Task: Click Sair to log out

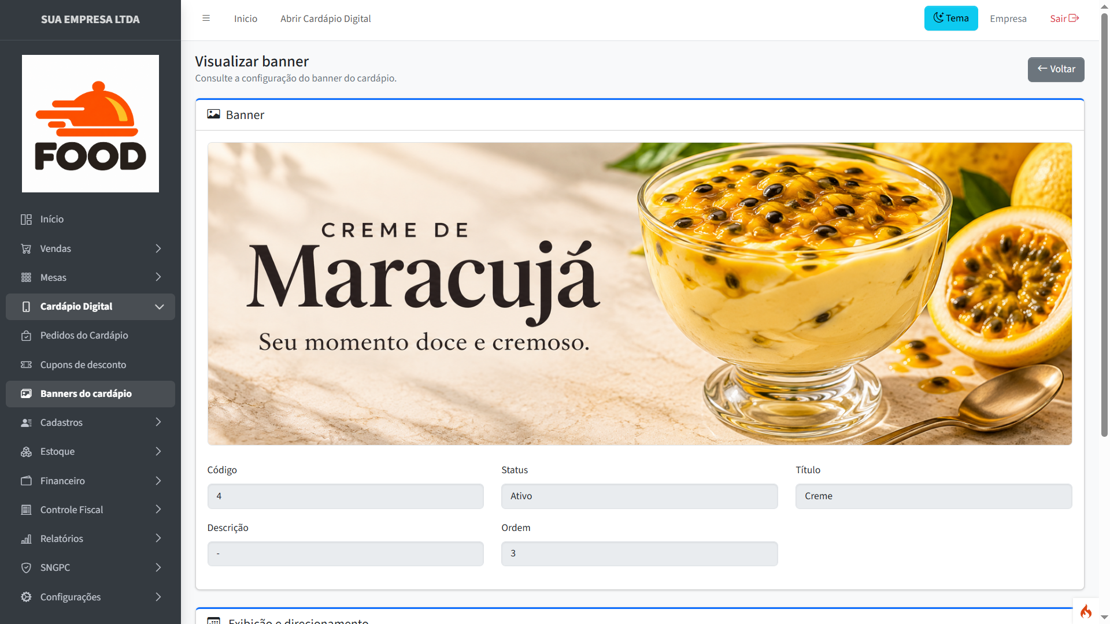Action: coord(1064,18)
